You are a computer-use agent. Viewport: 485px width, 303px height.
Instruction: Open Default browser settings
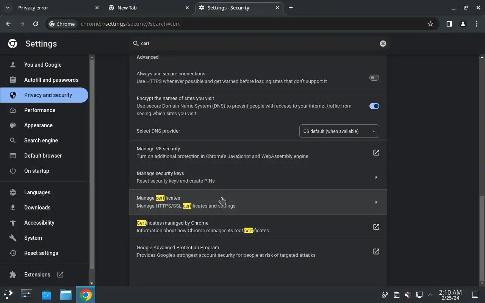click(x=44, y=156)
